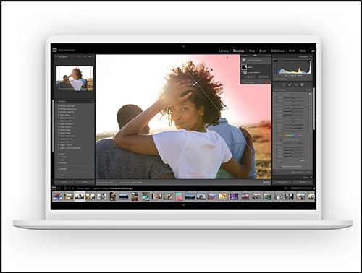Select the Red Eye Correction tool
Screen dimensions: 362x273
point(296,84)
